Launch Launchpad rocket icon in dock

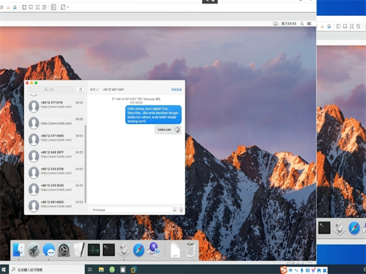click(34, 249)
